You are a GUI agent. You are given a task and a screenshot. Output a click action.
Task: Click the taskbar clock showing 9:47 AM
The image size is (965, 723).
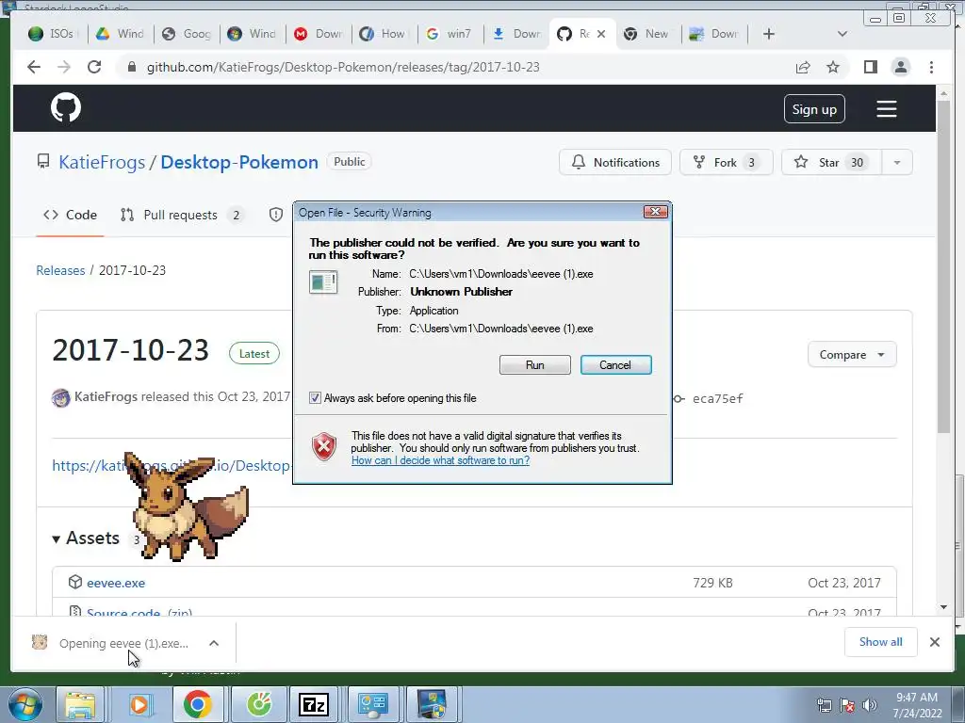click(917, 705)
